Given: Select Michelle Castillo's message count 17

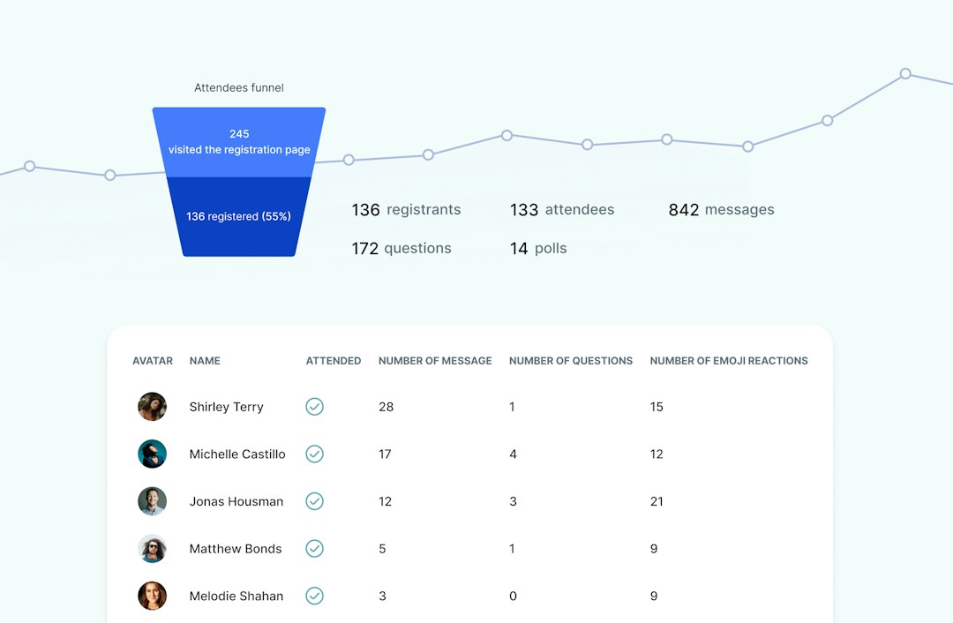Looking at the screenshot, I should pos(385,454).
